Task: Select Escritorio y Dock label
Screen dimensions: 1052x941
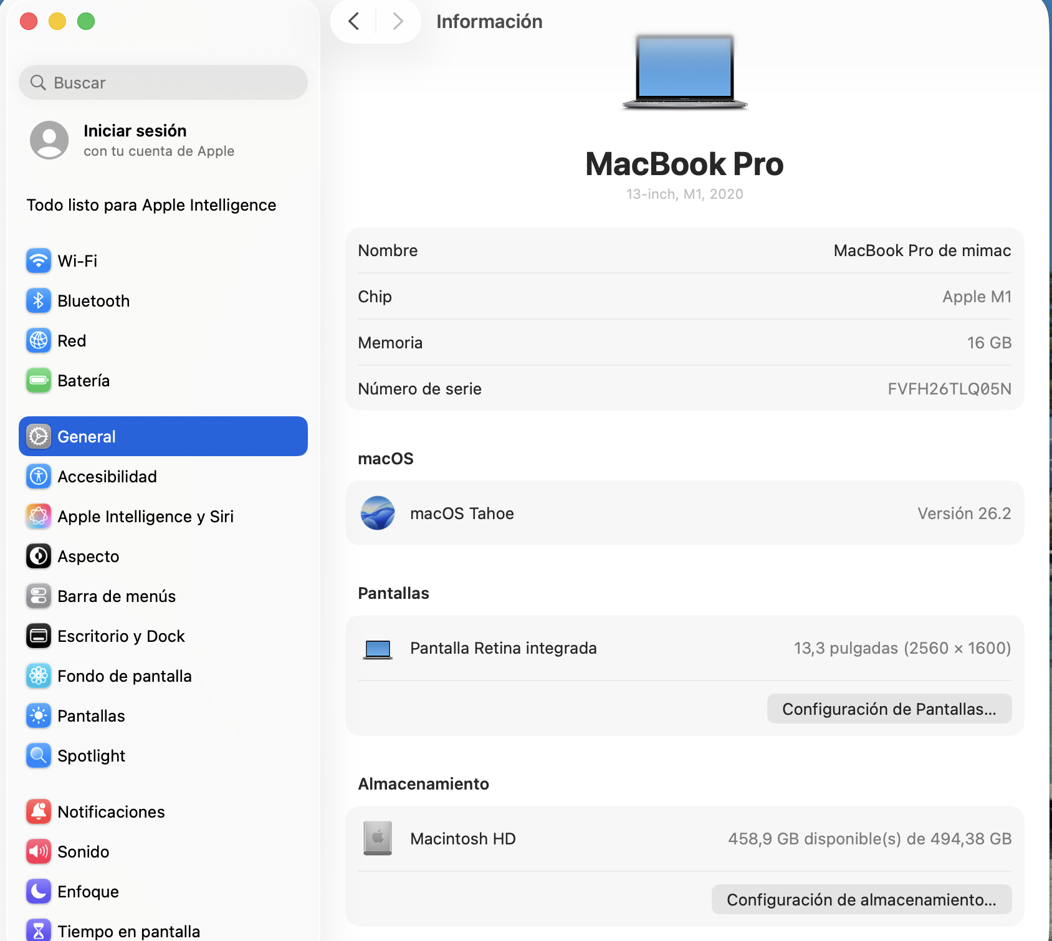Action: pos(121,636)
